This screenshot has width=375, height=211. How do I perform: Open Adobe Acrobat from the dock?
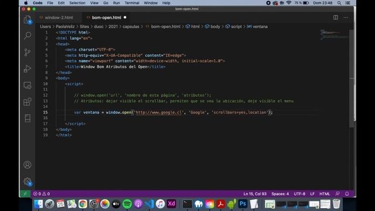click(220, 204)
